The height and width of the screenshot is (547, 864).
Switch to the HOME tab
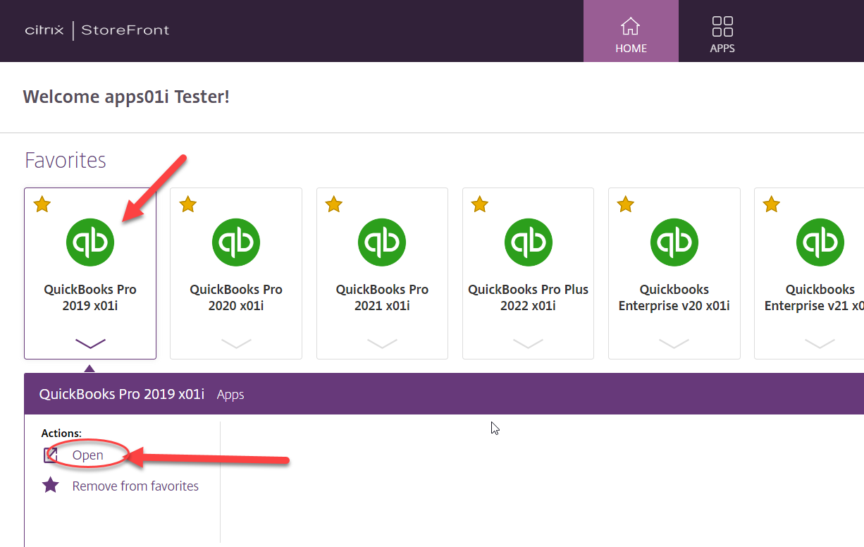631,31
